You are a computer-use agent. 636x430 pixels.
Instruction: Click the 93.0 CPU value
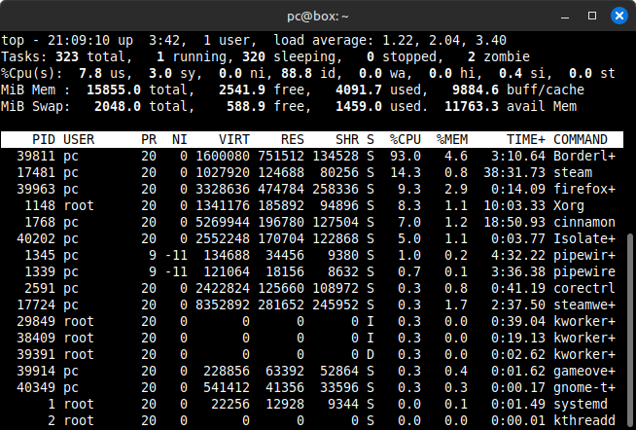click(406, 157)
